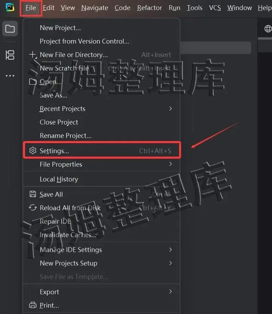Screen dimensions: 272x314
Task: Open the Structure tool window icon
Action: 10,55
